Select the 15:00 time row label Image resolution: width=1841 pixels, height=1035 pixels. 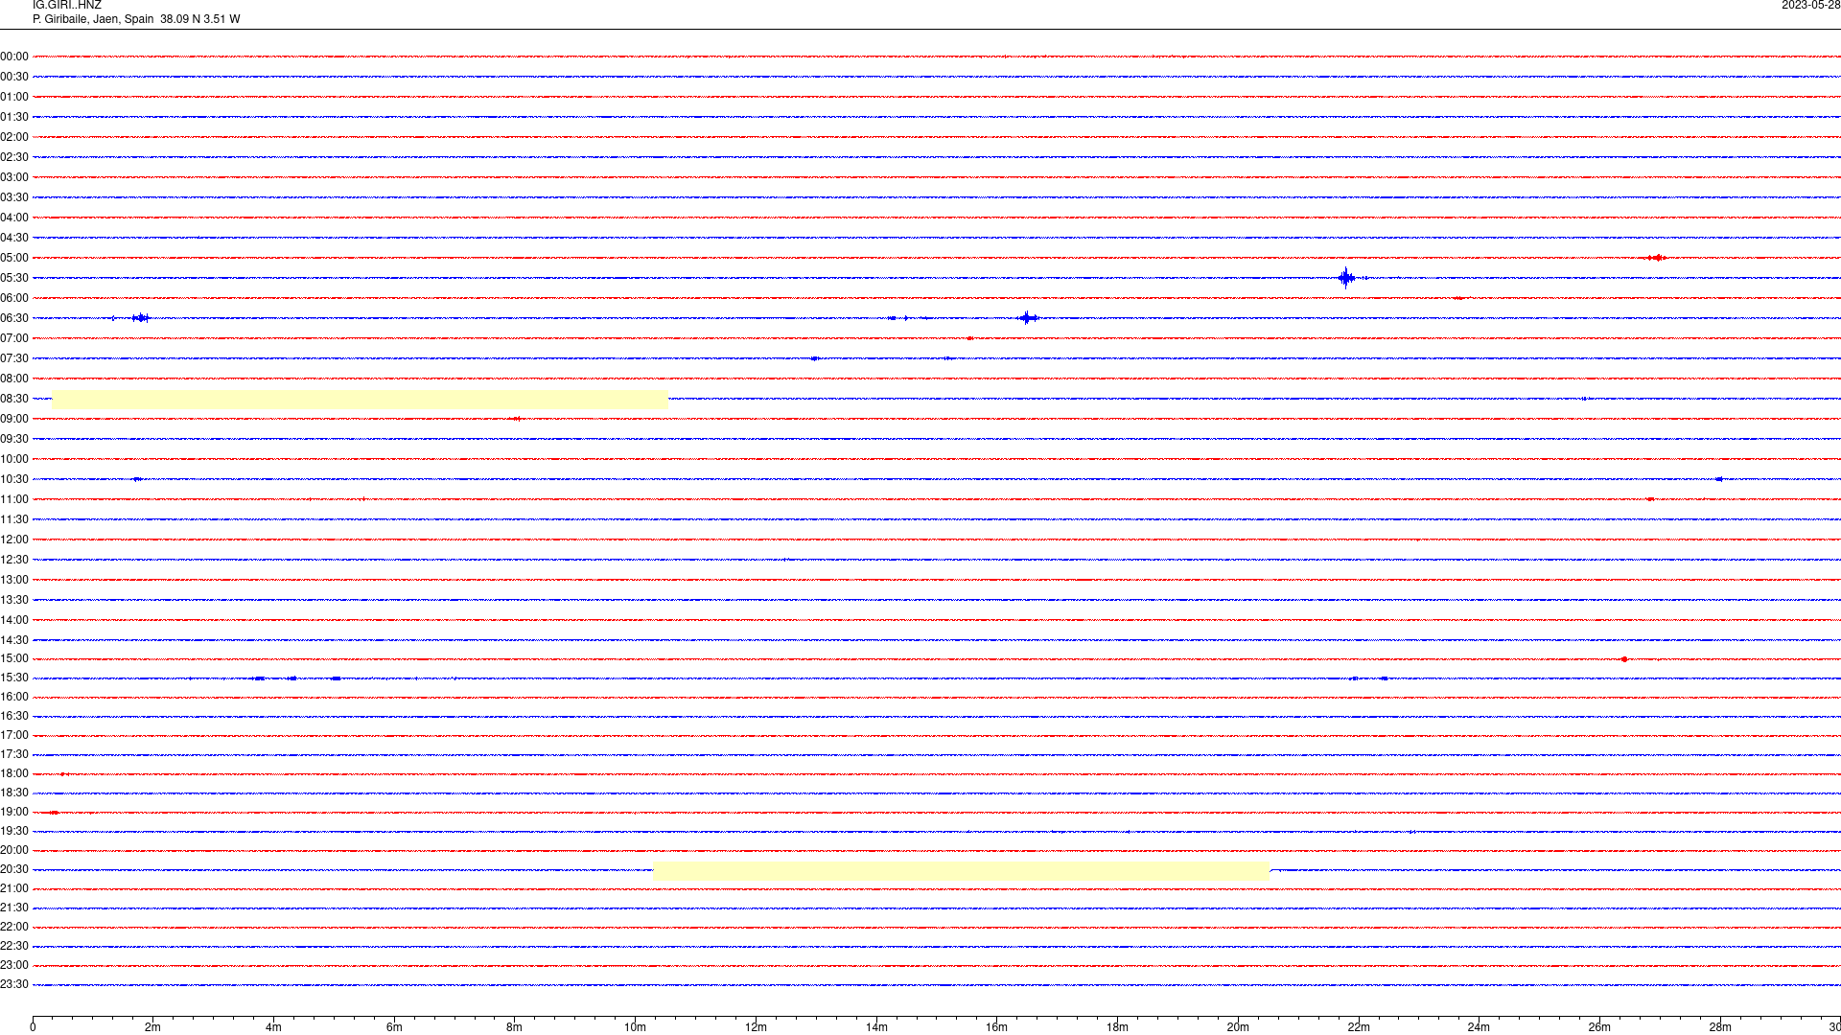[14, 658]
